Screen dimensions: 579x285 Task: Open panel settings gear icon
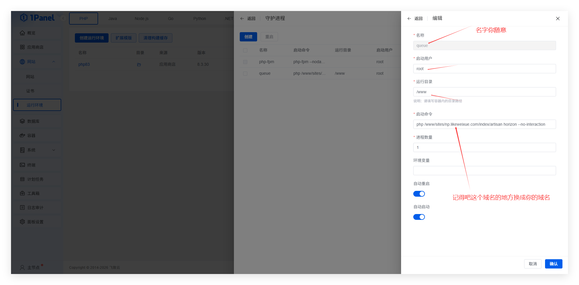(22, 222)
